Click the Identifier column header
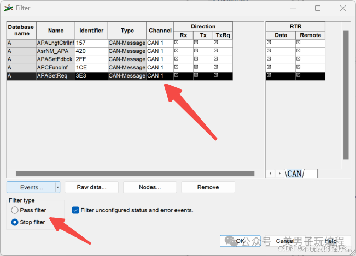Image resolution: width=356 pixels, height=256 pixels. click(91, 31)
